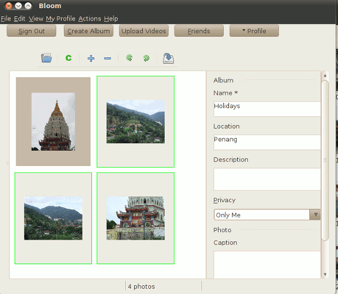
Task: Click the side panel vertical scrollbar thumb
Action: pyautogui.click(x=325, y=160)
